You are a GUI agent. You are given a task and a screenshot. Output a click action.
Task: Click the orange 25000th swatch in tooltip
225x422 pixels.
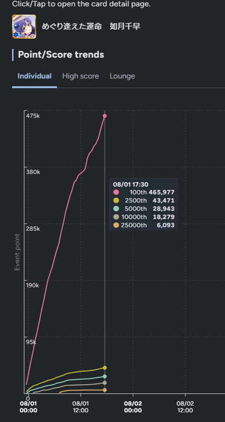coord(116,225)
